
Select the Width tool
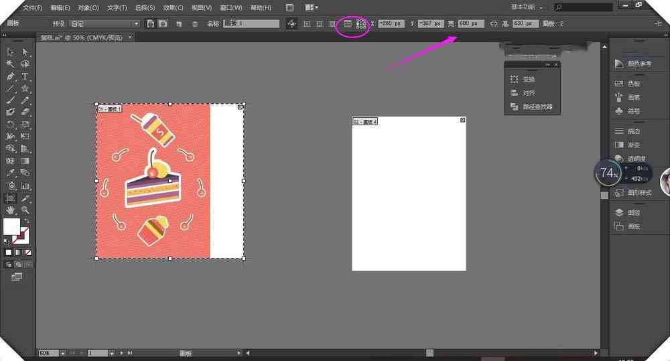tap(10, 137)
